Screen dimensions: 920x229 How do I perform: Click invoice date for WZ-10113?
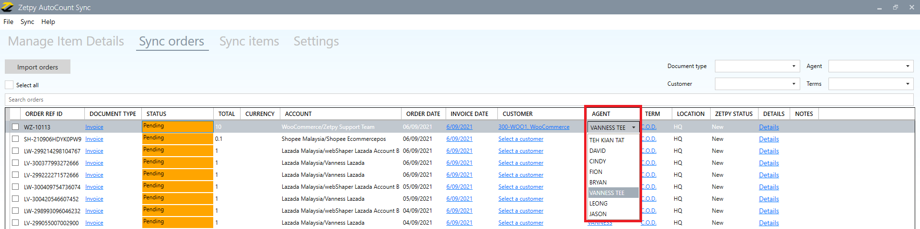(460, 127)
